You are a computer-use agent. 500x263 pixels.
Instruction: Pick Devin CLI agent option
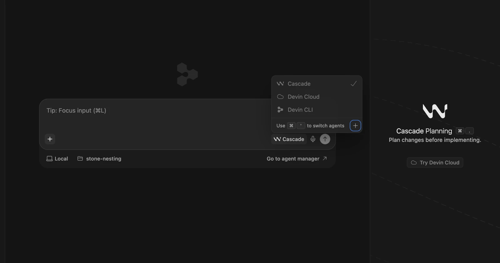click(317, 110)
